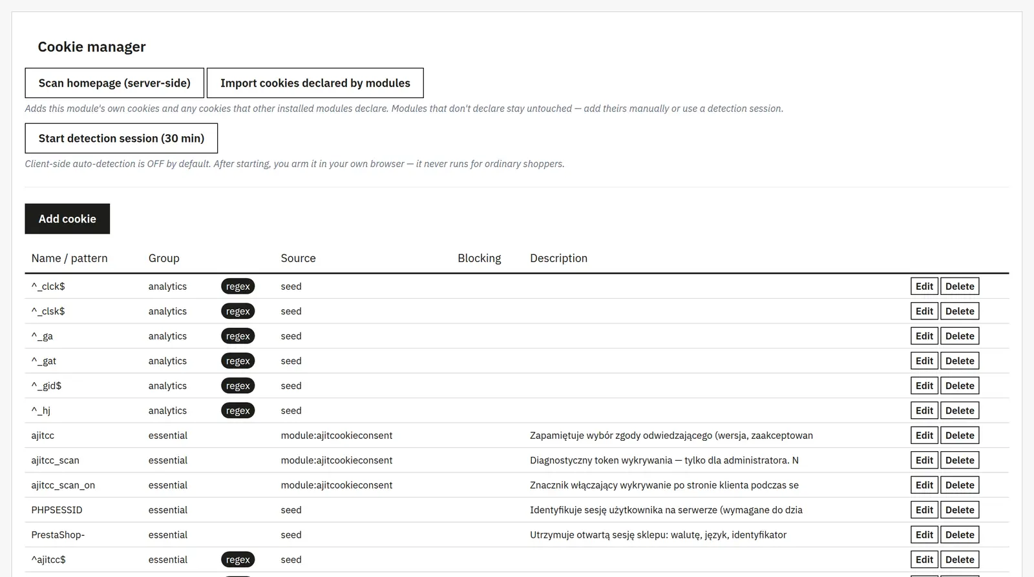Click essential group in ajitcc_scan_on row
1034x577 pixels.
tap(168, 485)
